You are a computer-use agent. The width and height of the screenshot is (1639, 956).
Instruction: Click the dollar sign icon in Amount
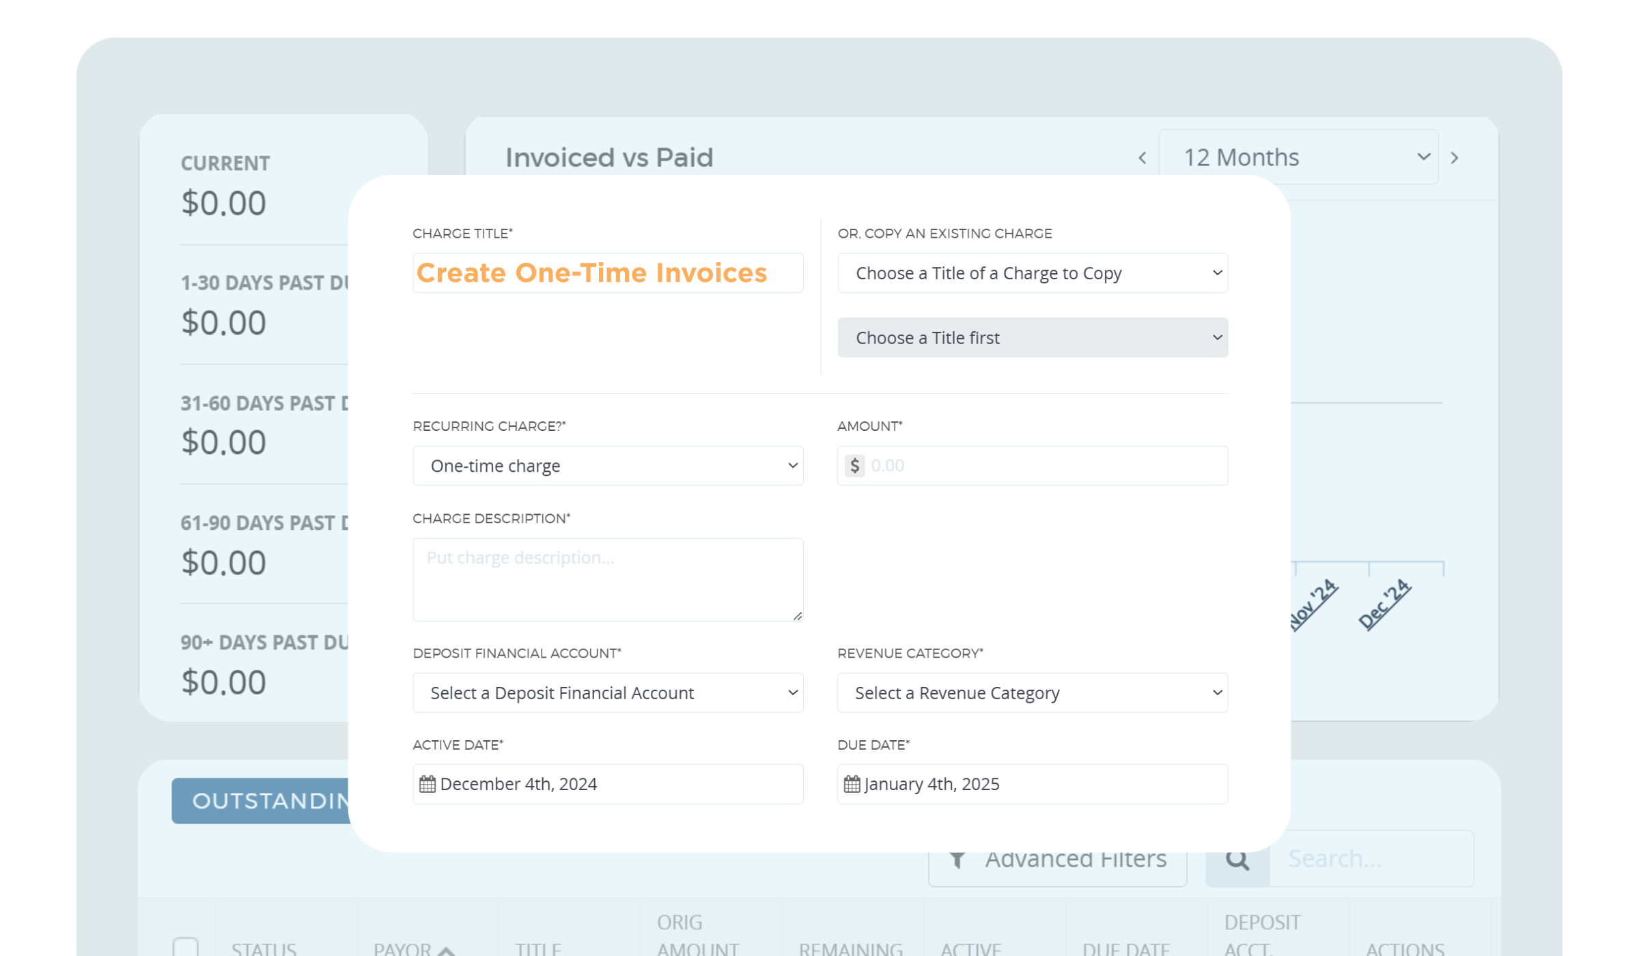coord(854,466)
